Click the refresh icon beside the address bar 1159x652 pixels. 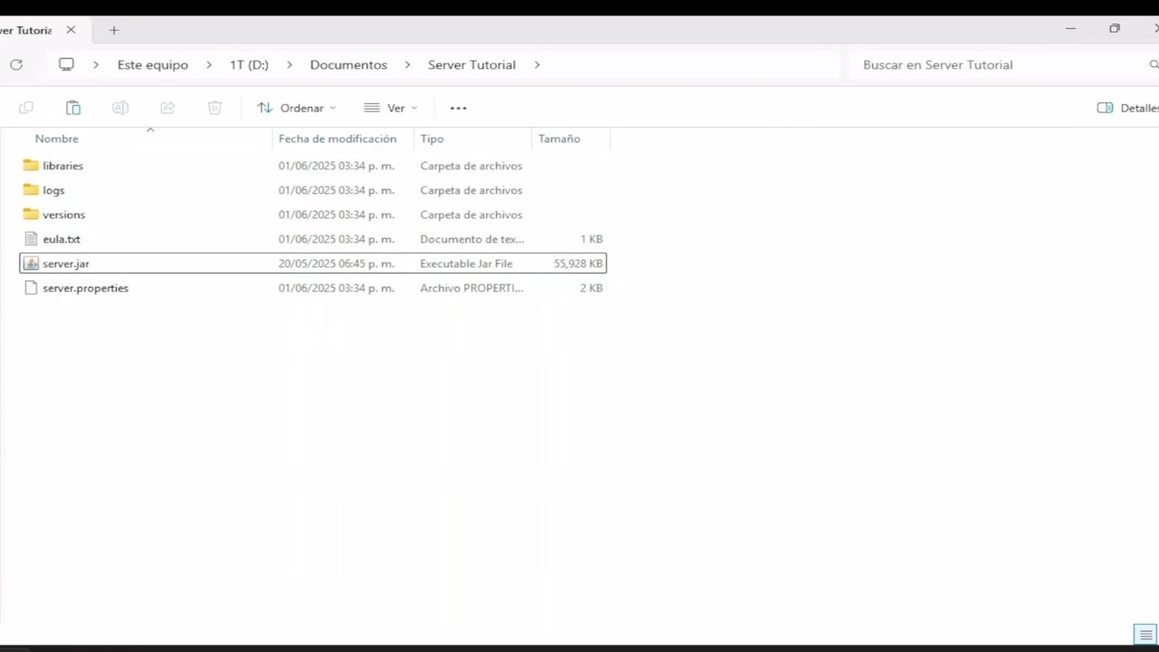(15, 64)
